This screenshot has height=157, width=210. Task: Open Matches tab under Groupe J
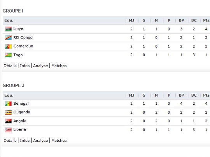click(59, 141)
